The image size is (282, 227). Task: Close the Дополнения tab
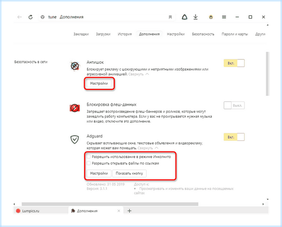point(119,211)
